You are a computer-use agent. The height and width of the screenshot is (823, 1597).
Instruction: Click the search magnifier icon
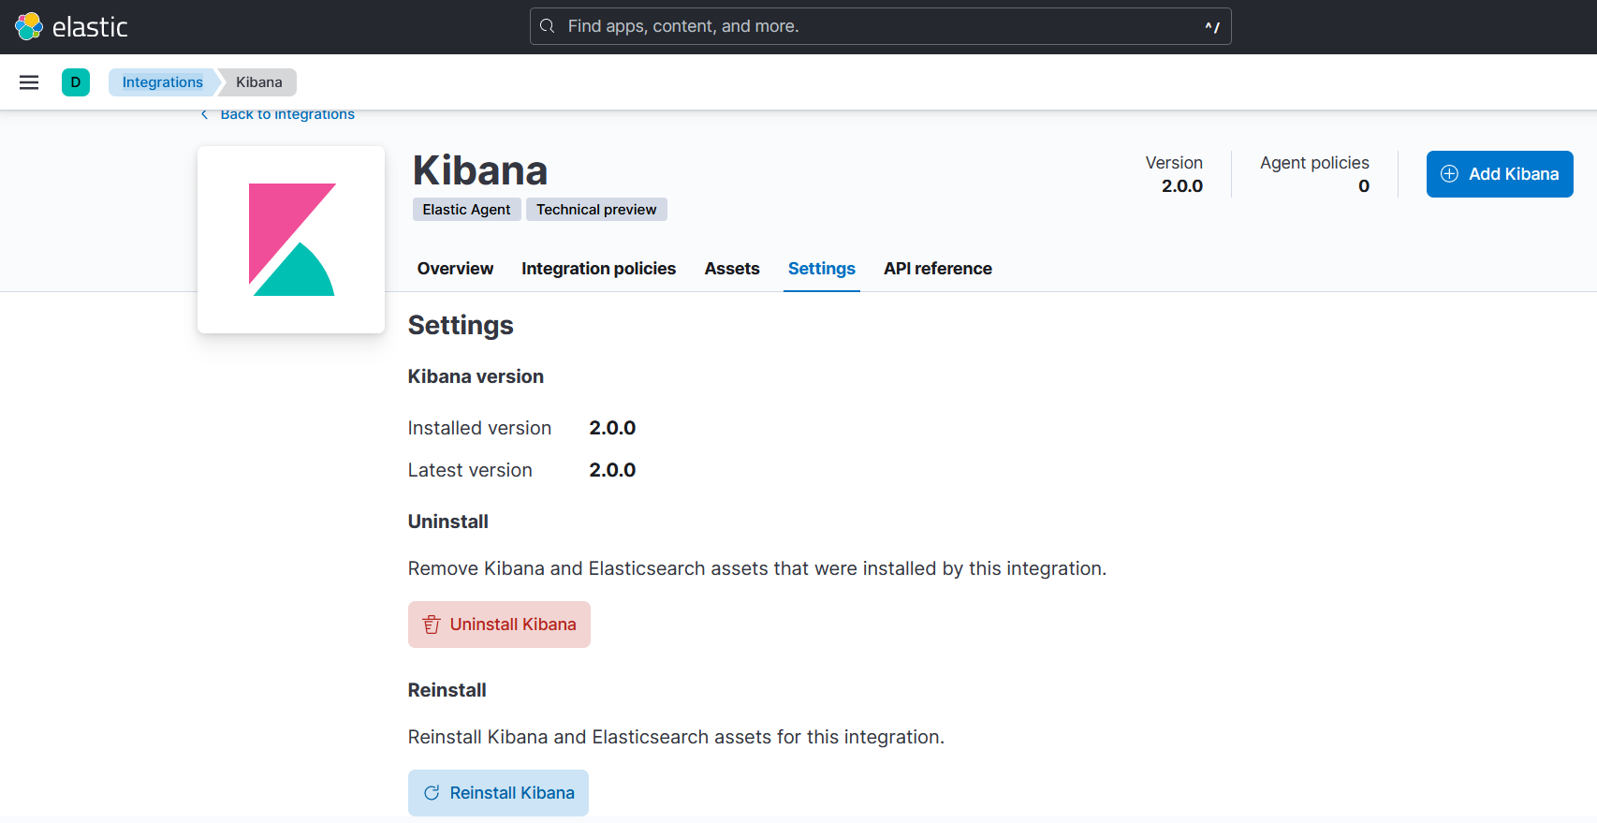(548, 26)
